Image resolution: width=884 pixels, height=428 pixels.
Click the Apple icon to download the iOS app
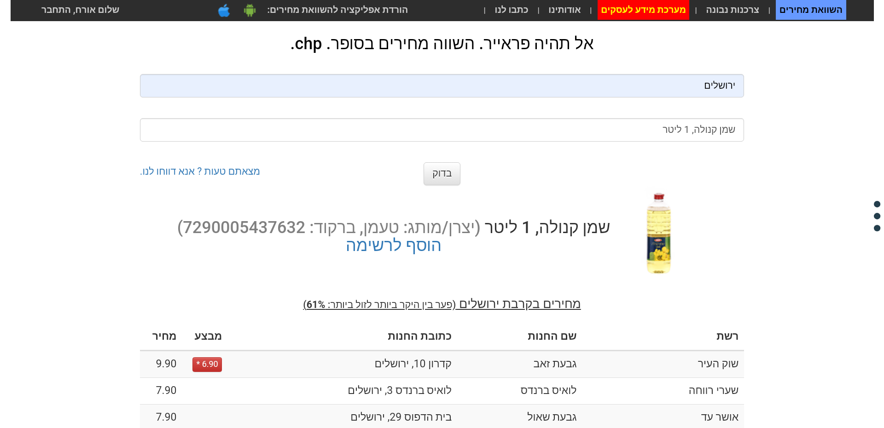tap(224, 10)
